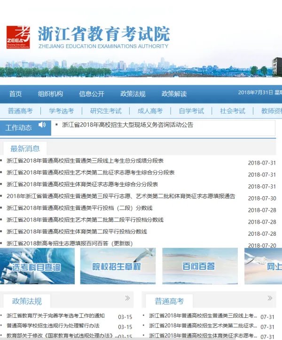282x340 pixels.
Task: Expand 普通高考 section with double-arrow icon
Action: click(270, 298)
